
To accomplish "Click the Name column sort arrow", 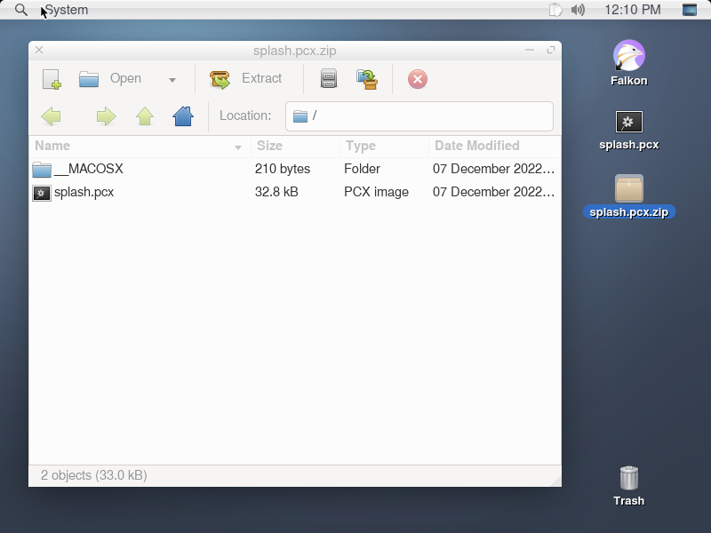I will (238, 147).
